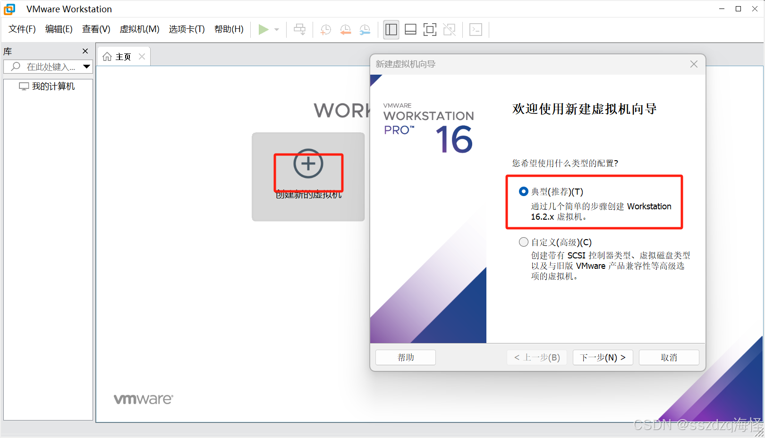Click the Back (上一步) button
This screenshot has height=438, width=765.
pyautogui.click(x=537, y=357)
